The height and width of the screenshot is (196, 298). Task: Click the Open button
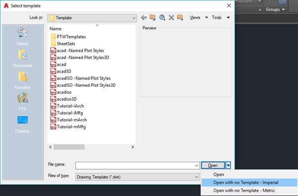[x=213, y=165]
